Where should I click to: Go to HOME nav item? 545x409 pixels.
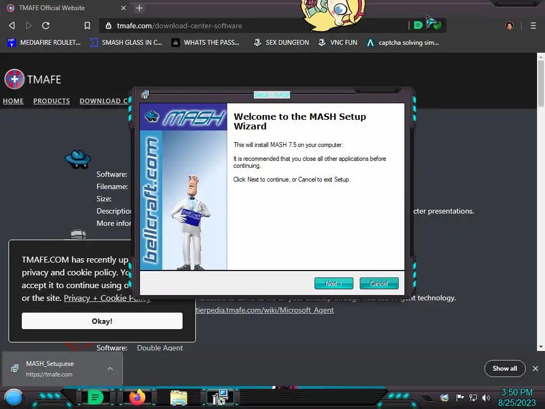[13, 101]
